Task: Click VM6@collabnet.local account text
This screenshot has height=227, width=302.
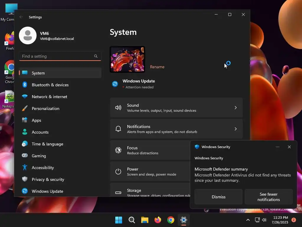Action: click(57, 39)
